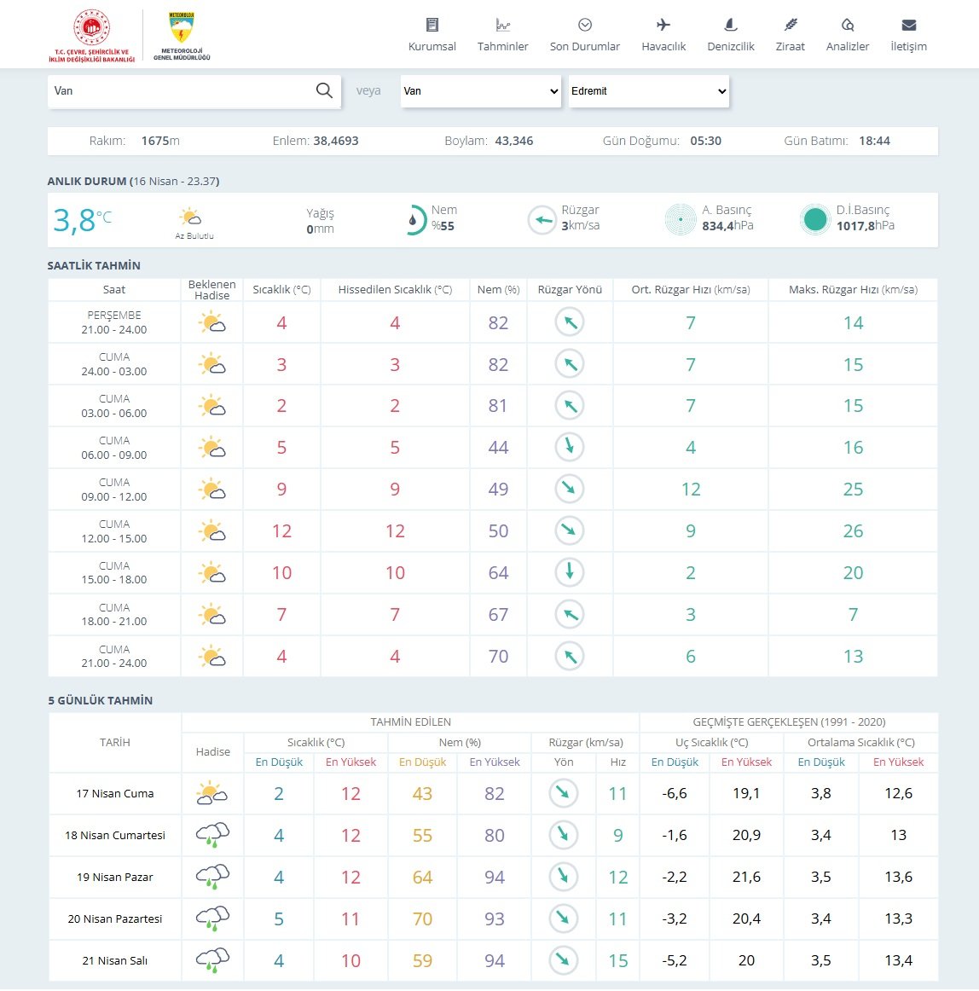Click the Analizler icon

[x=848, y=25]
